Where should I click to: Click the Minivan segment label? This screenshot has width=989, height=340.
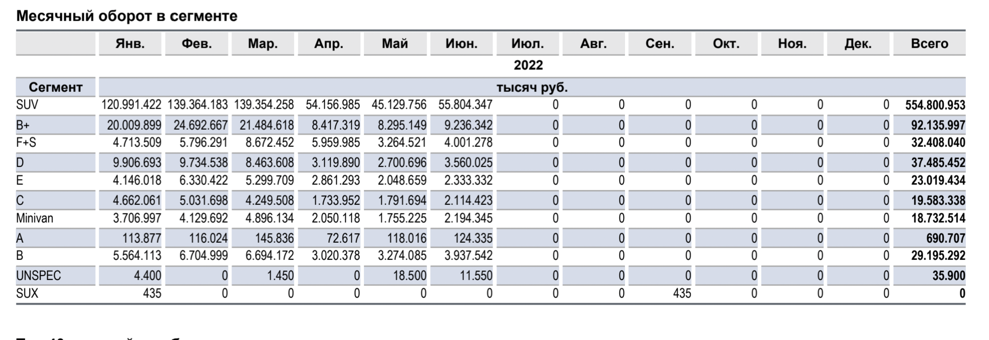34,218
